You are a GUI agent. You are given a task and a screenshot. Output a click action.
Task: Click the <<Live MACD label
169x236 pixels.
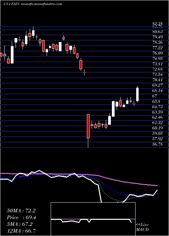point(142,227)
